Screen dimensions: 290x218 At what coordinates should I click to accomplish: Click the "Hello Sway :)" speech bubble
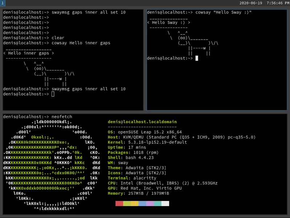click(169, 23)
